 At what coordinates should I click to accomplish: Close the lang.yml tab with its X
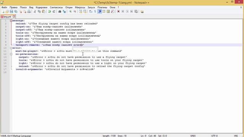click(x=14, y=16)
